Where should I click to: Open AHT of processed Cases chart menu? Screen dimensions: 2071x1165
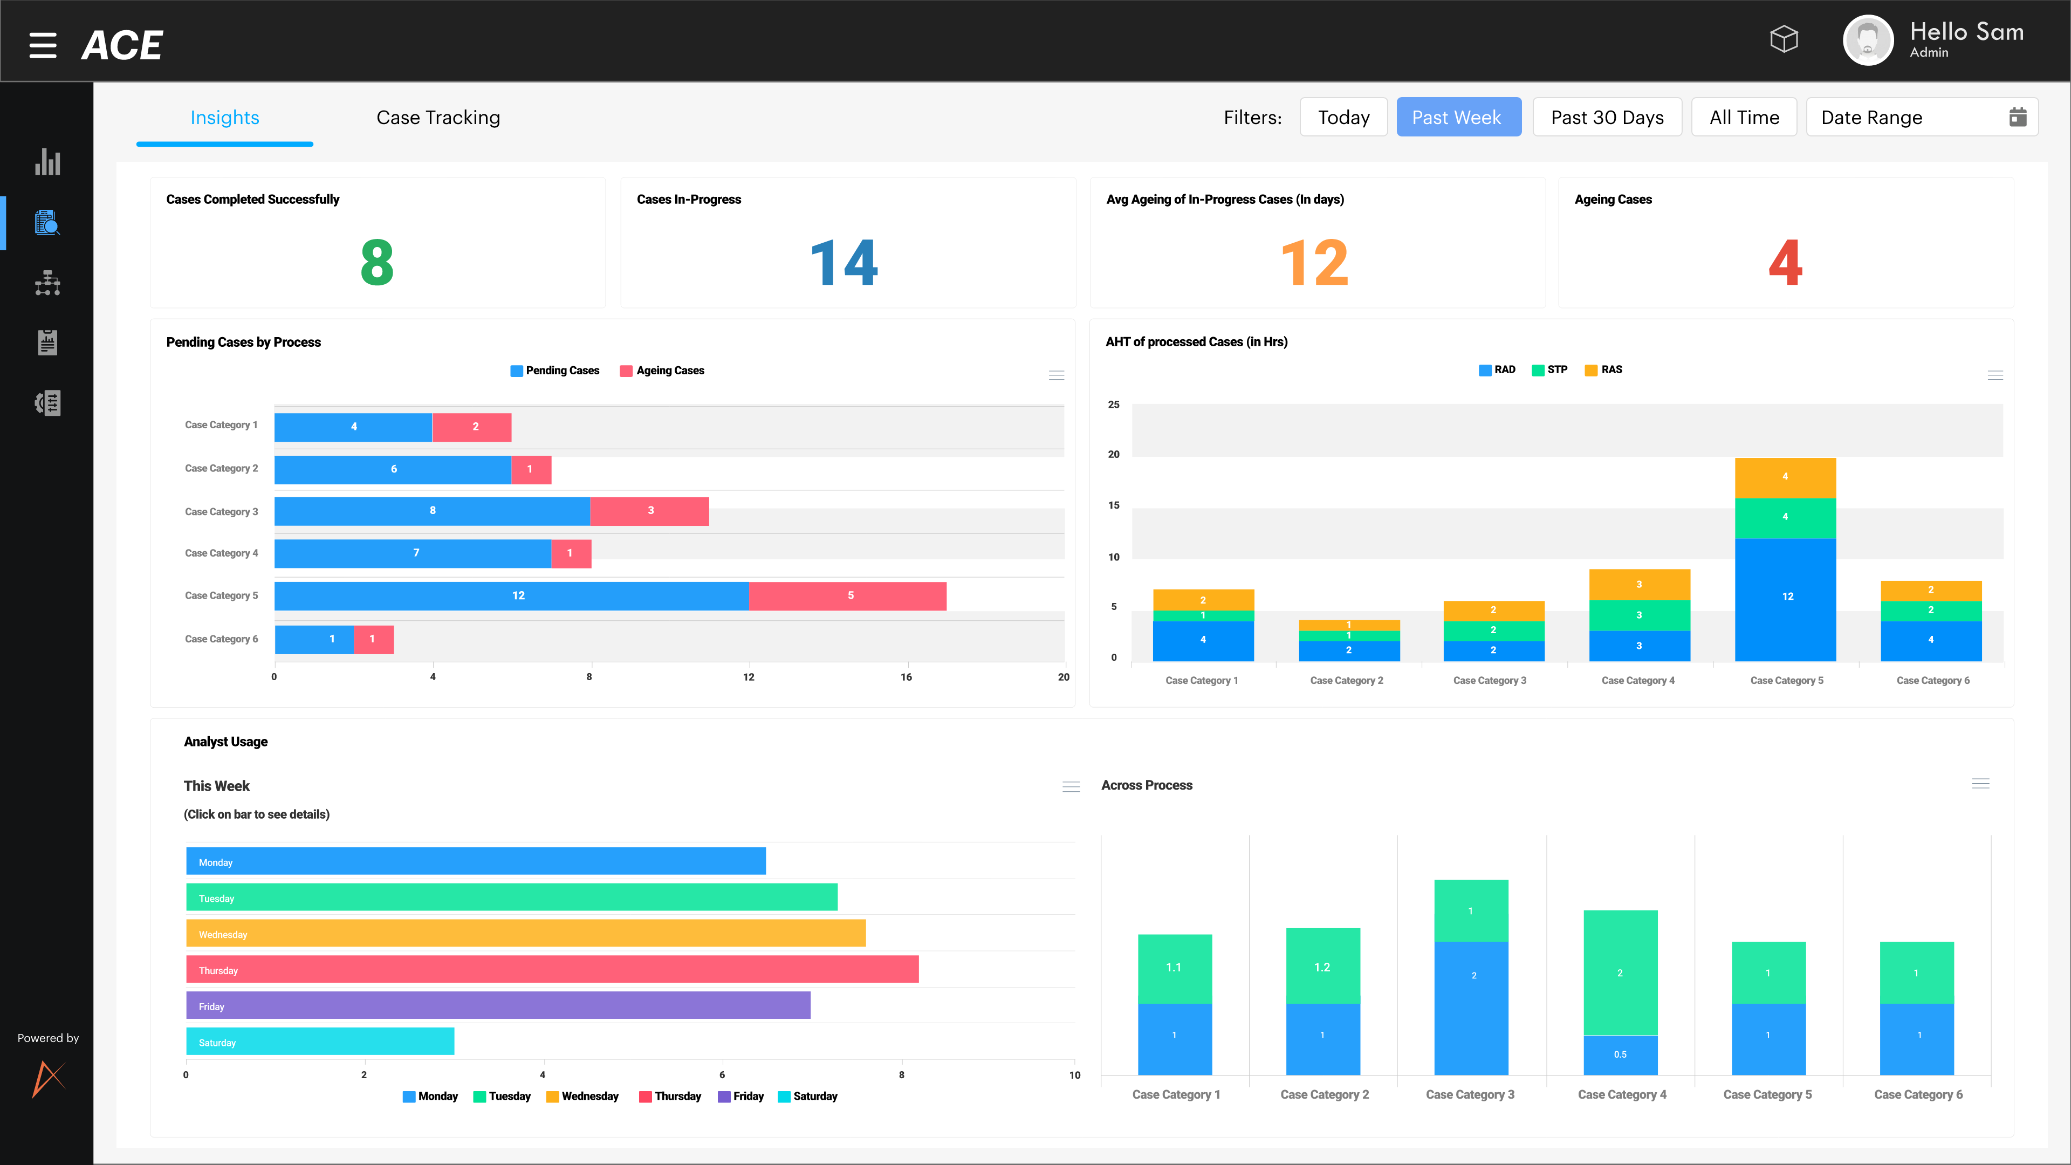tap(1994, 375)
